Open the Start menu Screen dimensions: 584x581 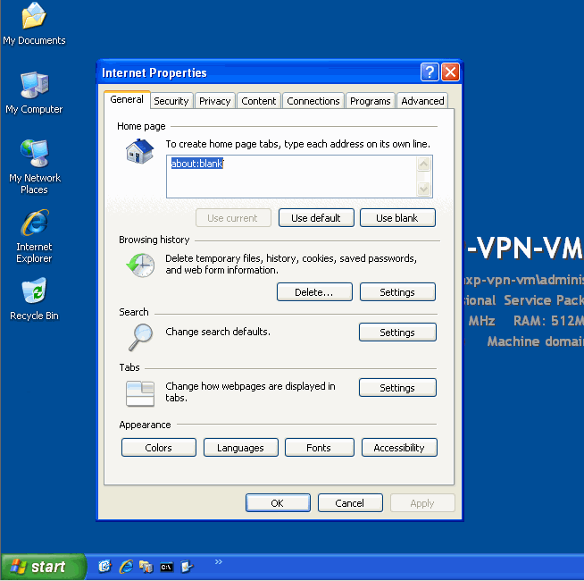click(44, 567)
